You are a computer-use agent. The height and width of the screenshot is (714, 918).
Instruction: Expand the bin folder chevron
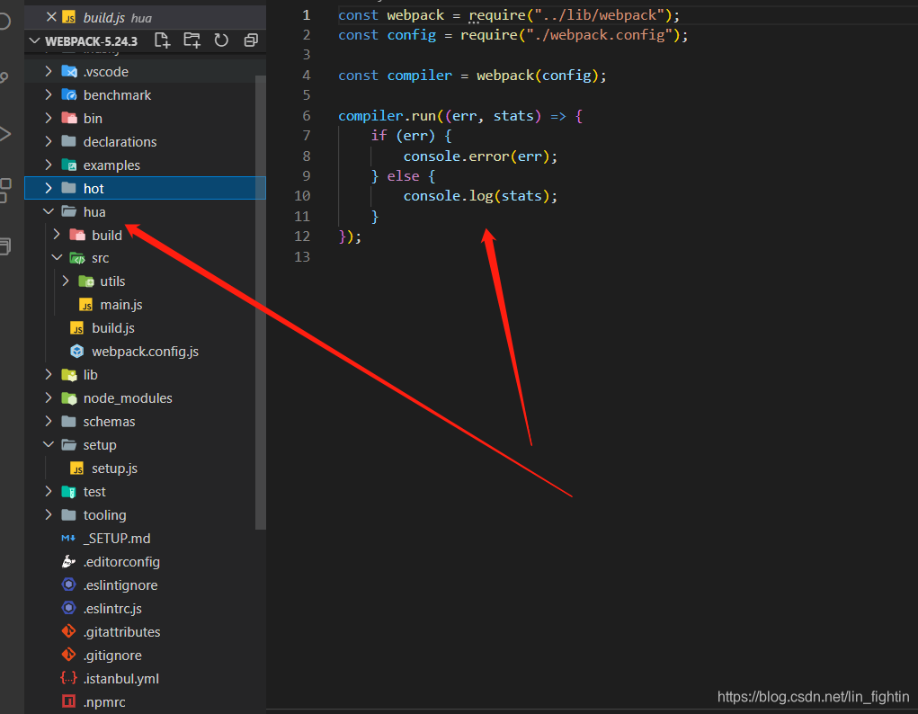click(49, 119)
